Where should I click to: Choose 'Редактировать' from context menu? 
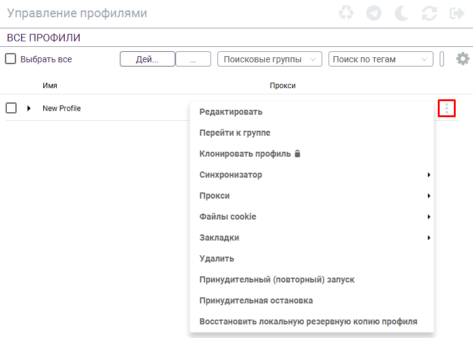[x=312, y=112]
